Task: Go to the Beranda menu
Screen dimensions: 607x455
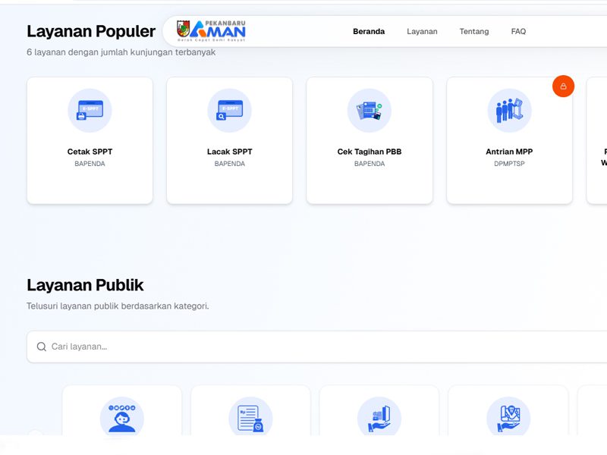Action: 369,32
